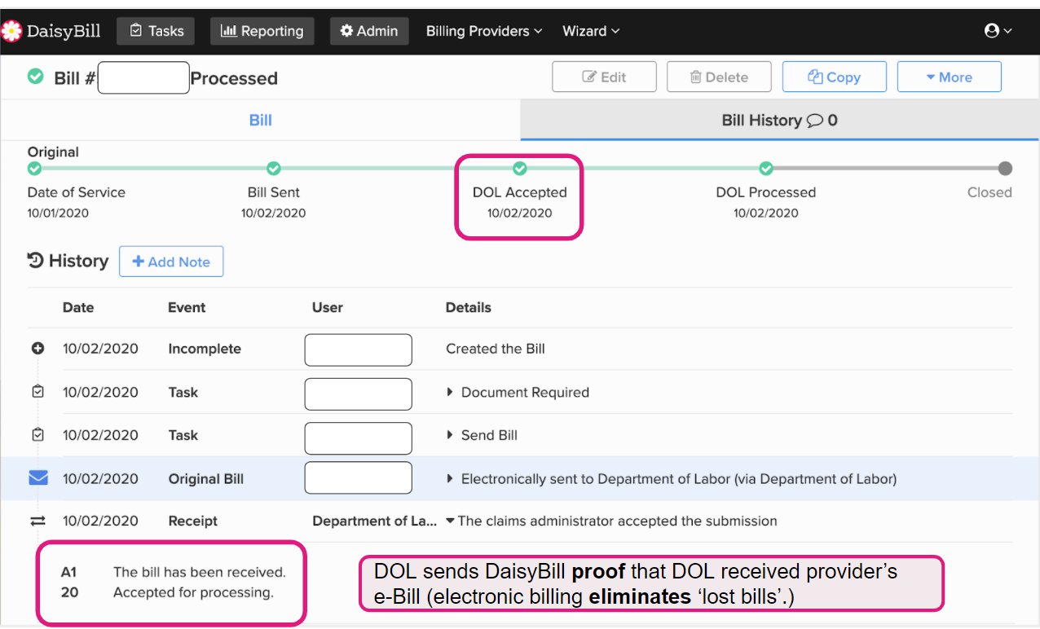Click the DOL Accepted timeline checkpoint
The width and height of the screenshot is (1040, 629).
(520, 169)
